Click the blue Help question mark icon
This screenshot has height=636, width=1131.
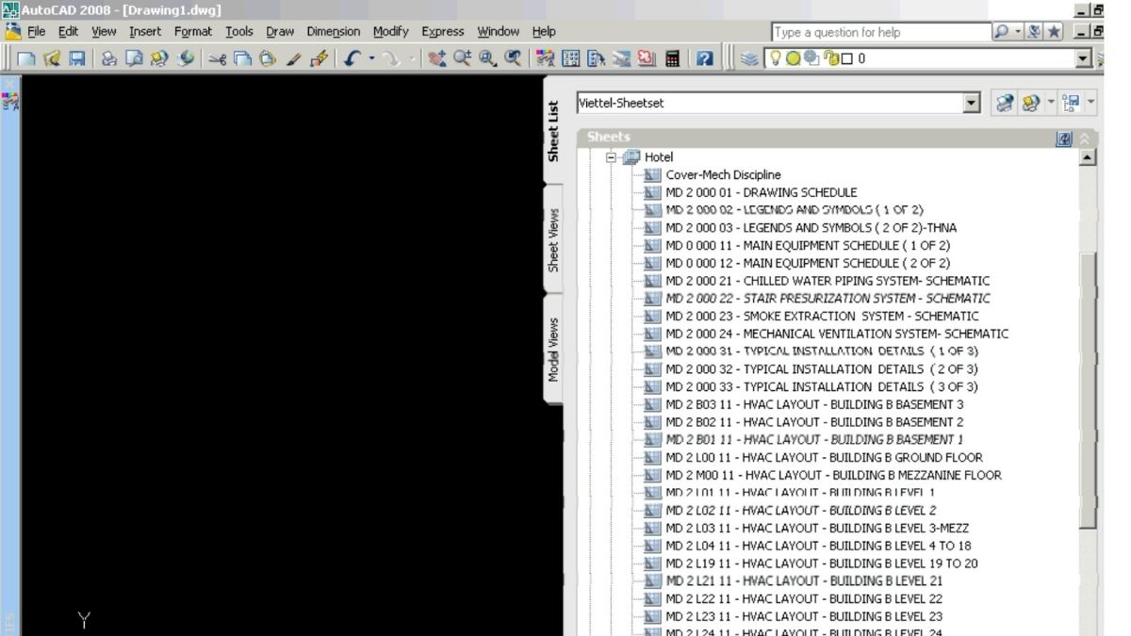(704, 58)
